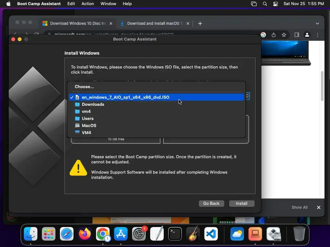The image size is (330, 247).
Task: Open the Help menu
Action: 127,4
